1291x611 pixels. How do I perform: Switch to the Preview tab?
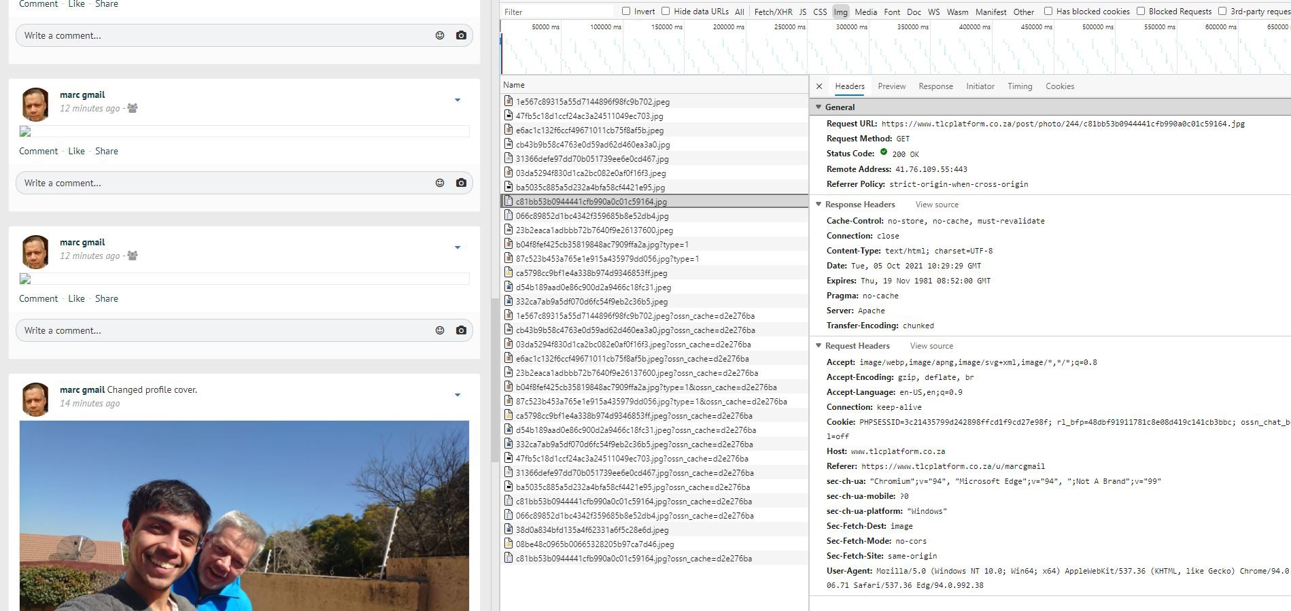(x=891, y=86)
